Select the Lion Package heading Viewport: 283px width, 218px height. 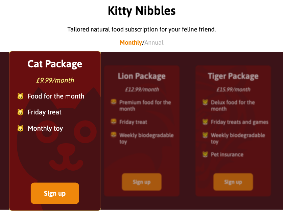[x=142, y=76]
